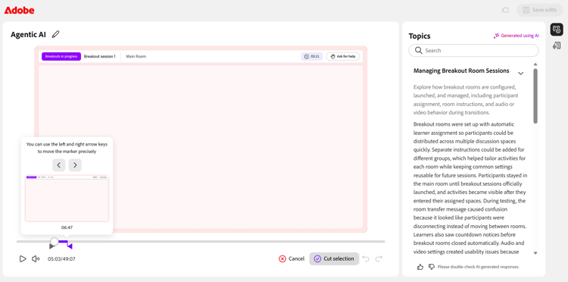Mute the video with the speaker icon
Screen dimensions: 568x282
pyautogui.click(x=36, y=258)
